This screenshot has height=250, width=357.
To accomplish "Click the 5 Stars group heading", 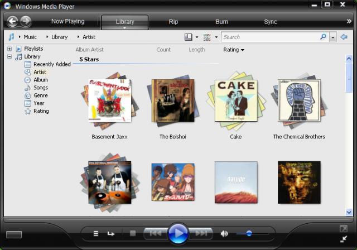I will click(89, 59).
